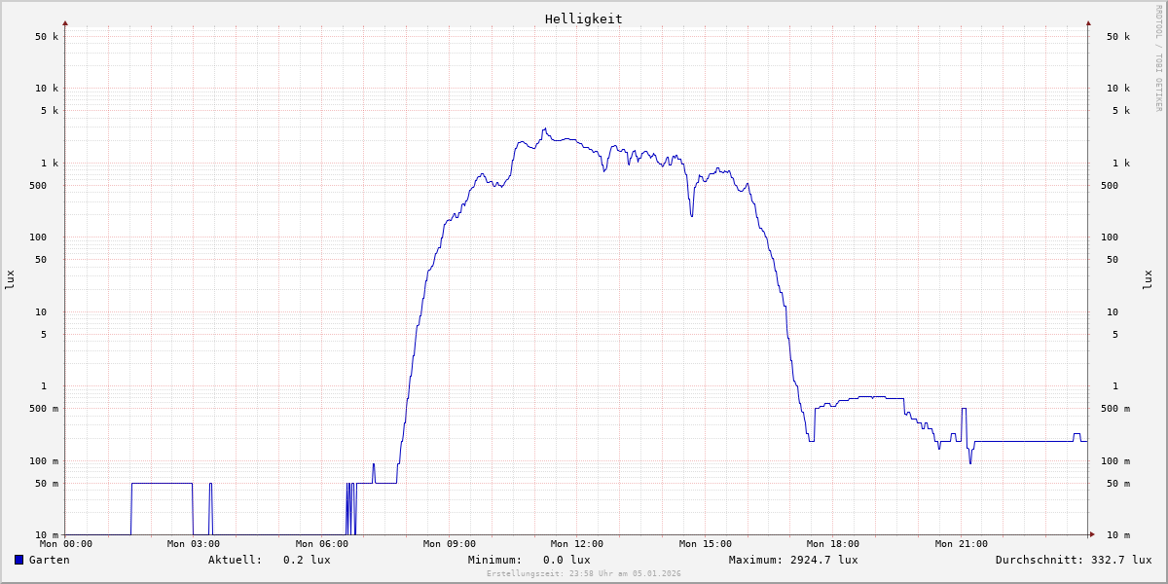Viewport: 1168px width, 584px height.
Task: Click the "50 m" label on right axis
Action: click(x=1118, y=484)
